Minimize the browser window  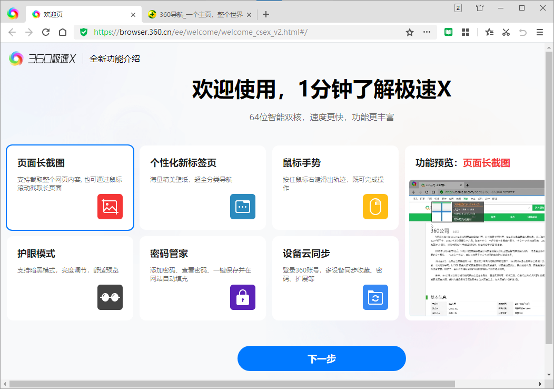click(x=501, y=8)
